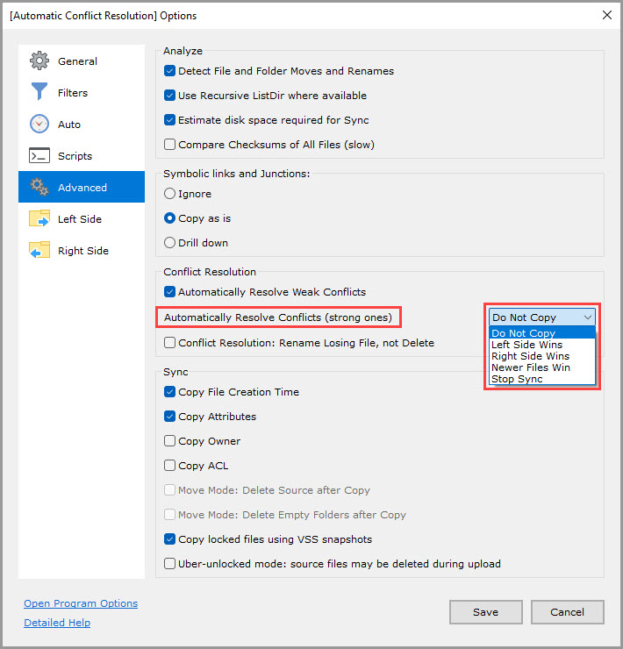Viewport: 623px width, 649px height.
Task: Open the General settings tab
Action: coord(82,61)
